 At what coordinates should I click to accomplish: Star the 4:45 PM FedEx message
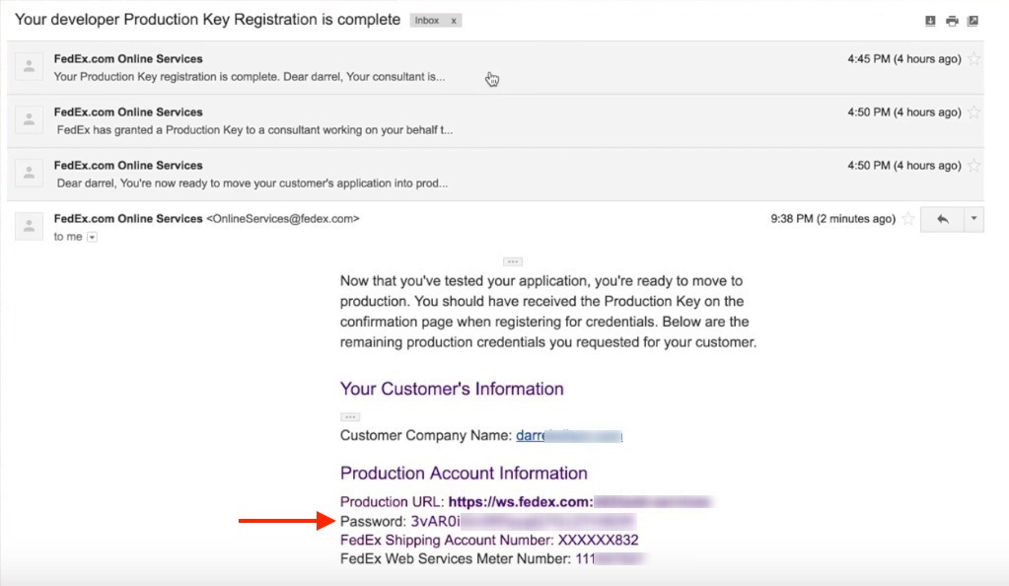pos(974,58)
